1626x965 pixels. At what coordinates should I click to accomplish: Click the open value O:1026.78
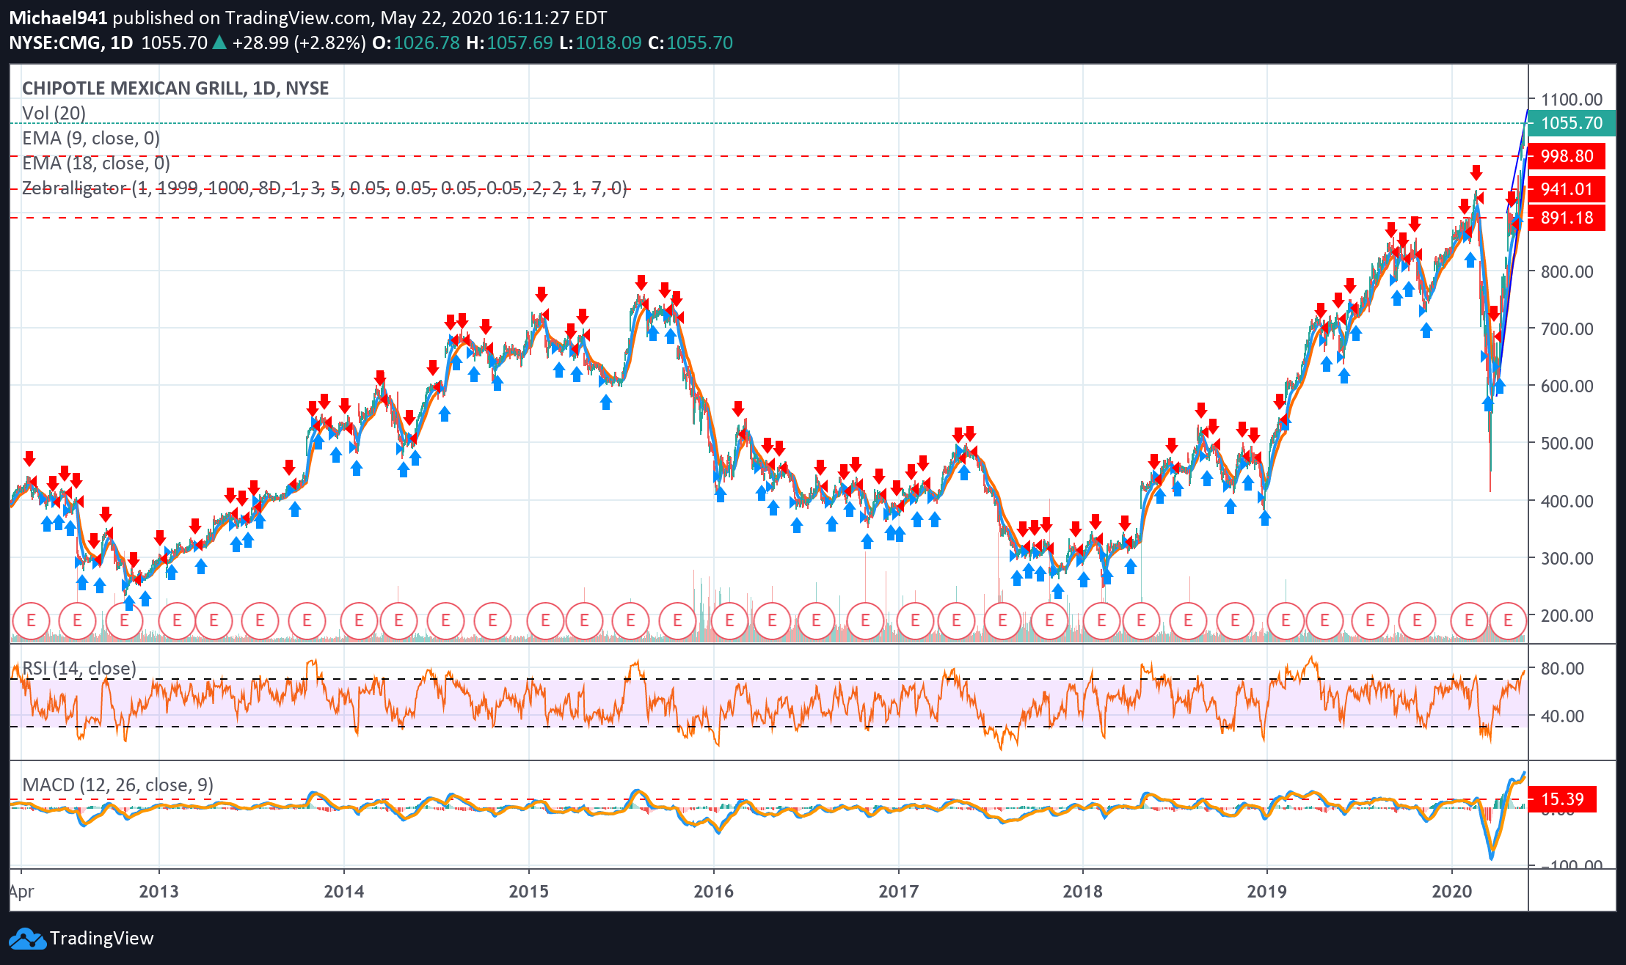(x=416, y=43)
